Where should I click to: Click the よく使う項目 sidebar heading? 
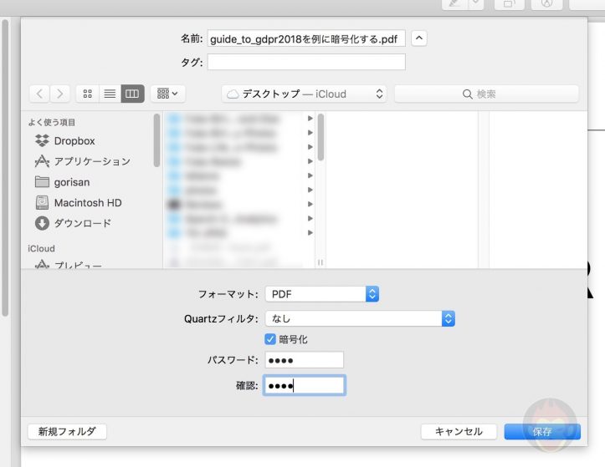tap(52, 122)
